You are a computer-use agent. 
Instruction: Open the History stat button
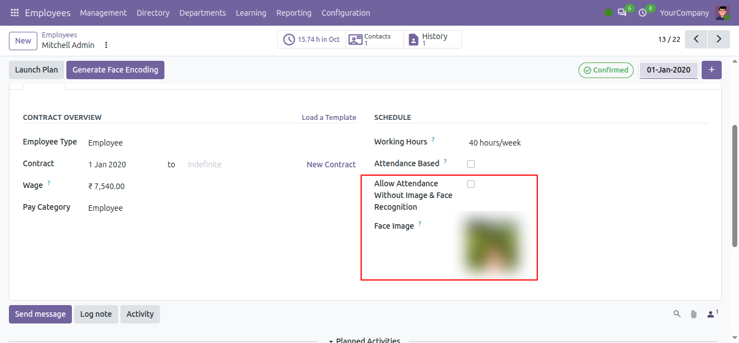pos(432,40)
